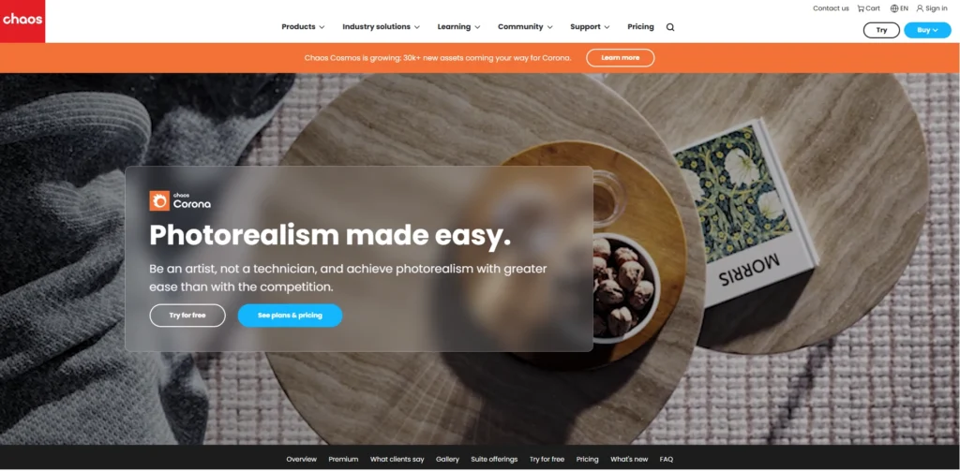
Task: Expand the Products dropdown menu
Action: pyautogui.click(x=303, y=27)
